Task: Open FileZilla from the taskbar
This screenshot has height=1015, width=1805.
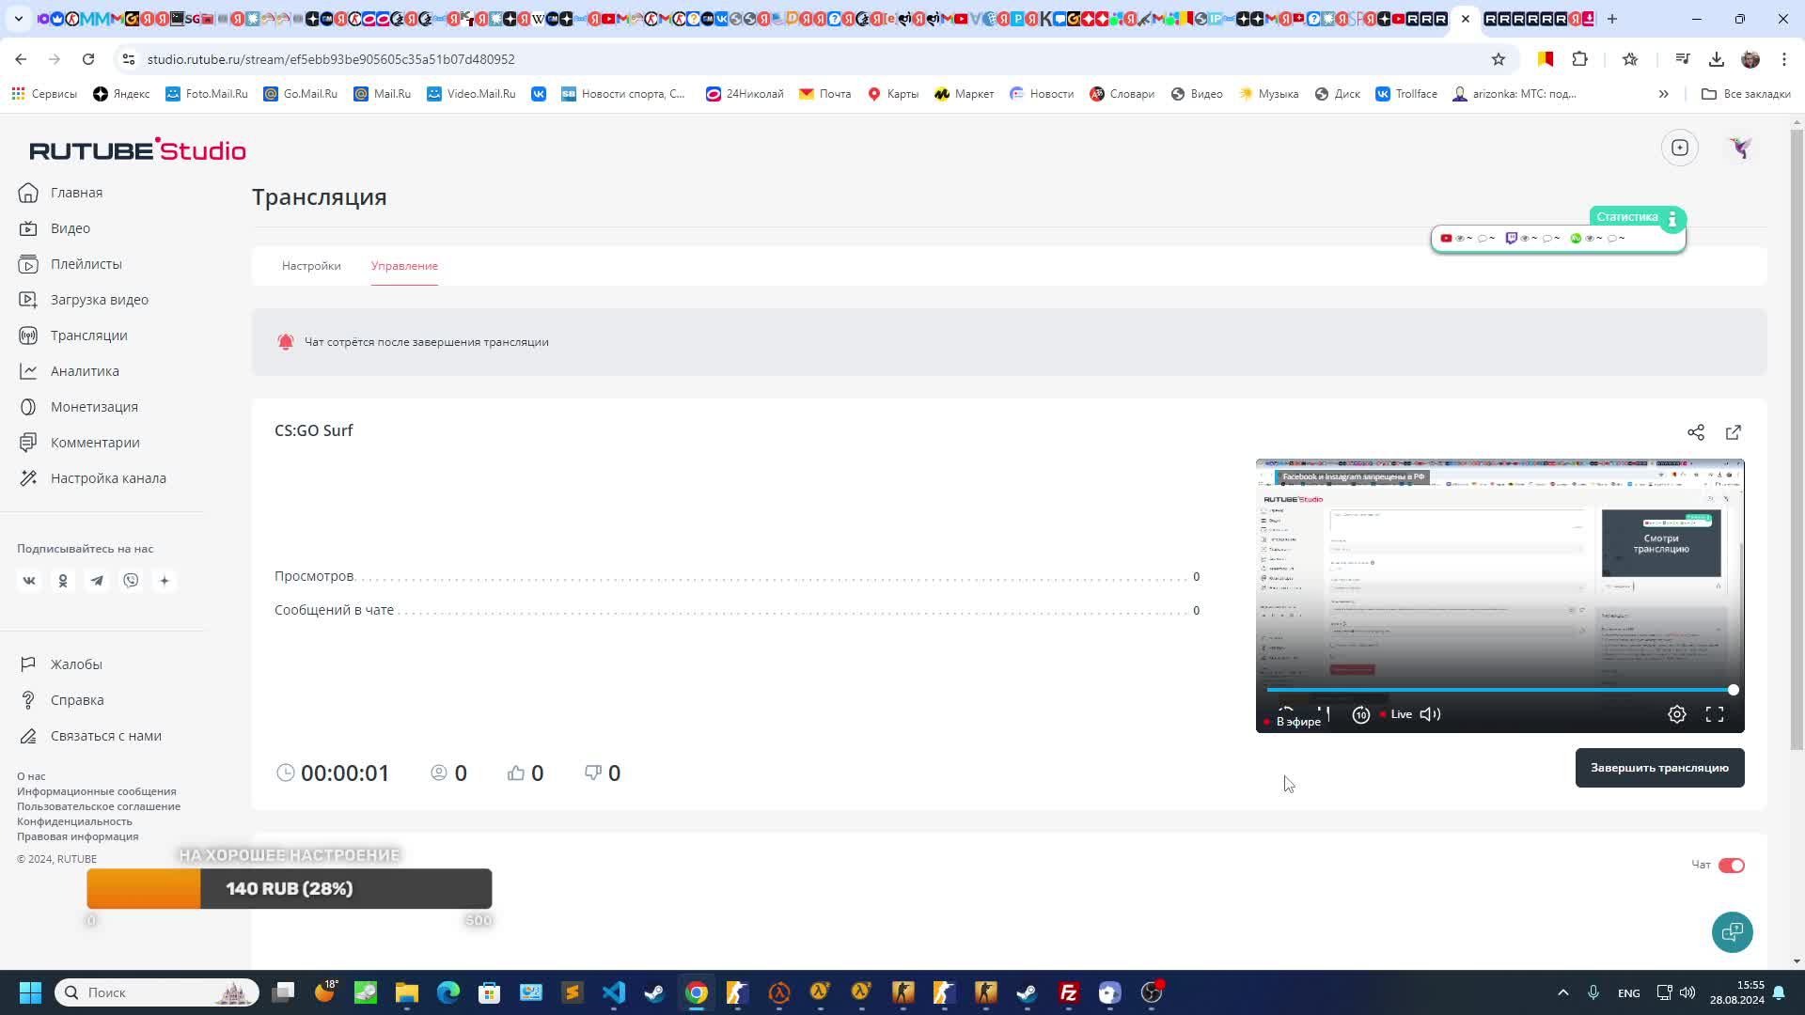Action: click(x=1069, y=992)
